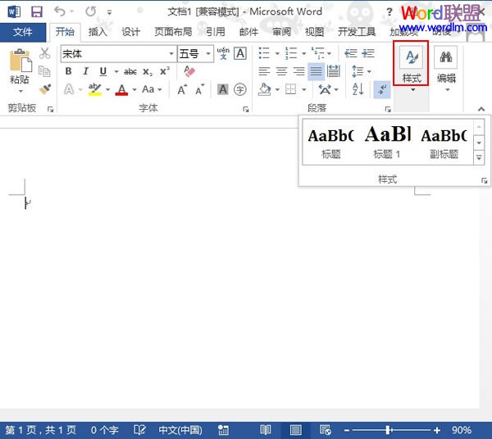The width and height of the screenshot is (492, 439).
Task: Switch to the Insert (插入) tab
Action: pyautogui.click(x=98, y=32)
